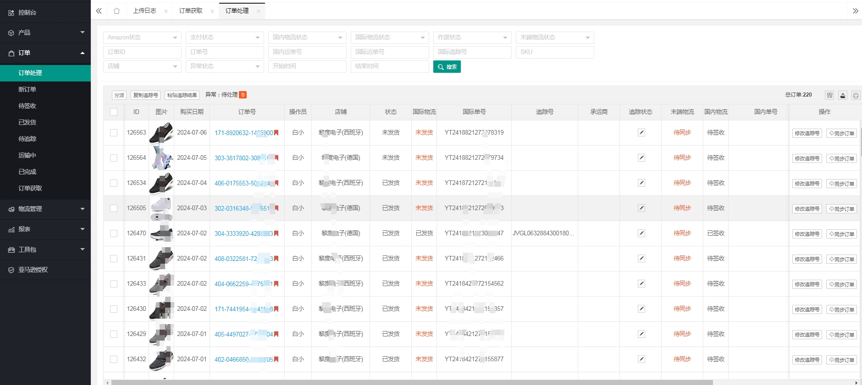Click 同步订单 for order 126534
Screen dimensions: 862x385
click(842, 184)
